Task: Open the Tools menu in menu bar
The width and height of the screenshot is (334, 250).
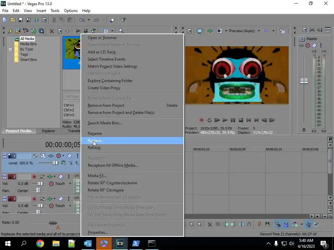Action: (x=55, y=11)
